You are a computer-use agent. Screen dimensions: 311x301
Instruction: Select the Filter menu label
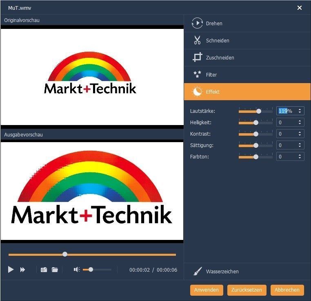coord(211,75)
